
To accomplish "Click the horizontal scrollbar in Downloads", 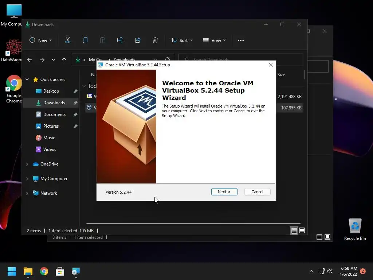I will tap(193, 223).
